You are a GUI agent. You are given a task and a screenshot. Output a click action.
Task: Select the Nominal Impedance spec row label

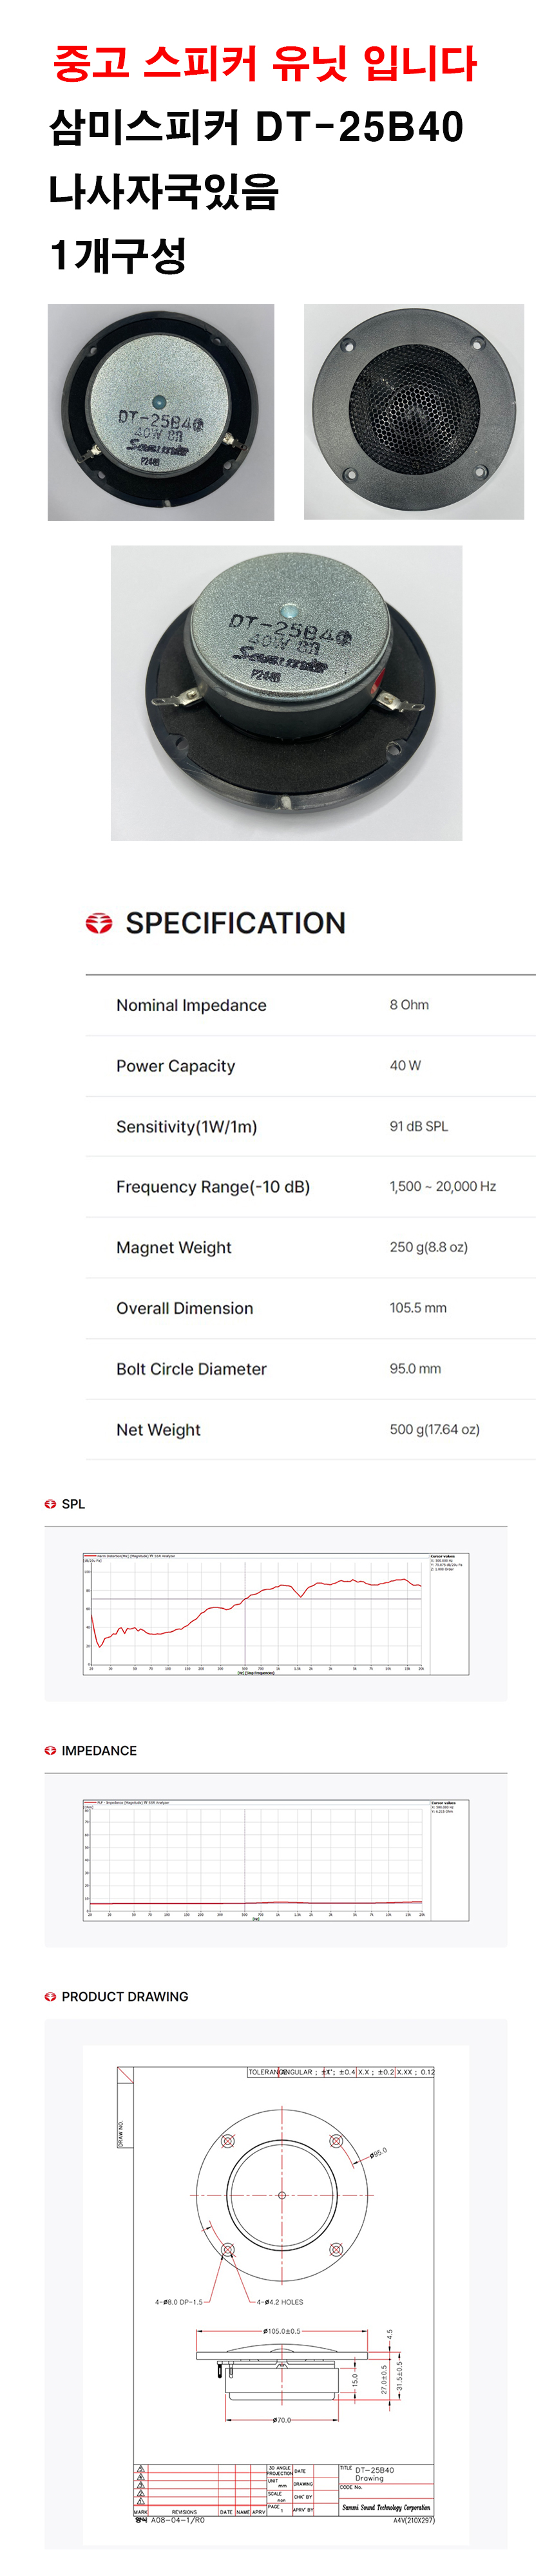191,1005
